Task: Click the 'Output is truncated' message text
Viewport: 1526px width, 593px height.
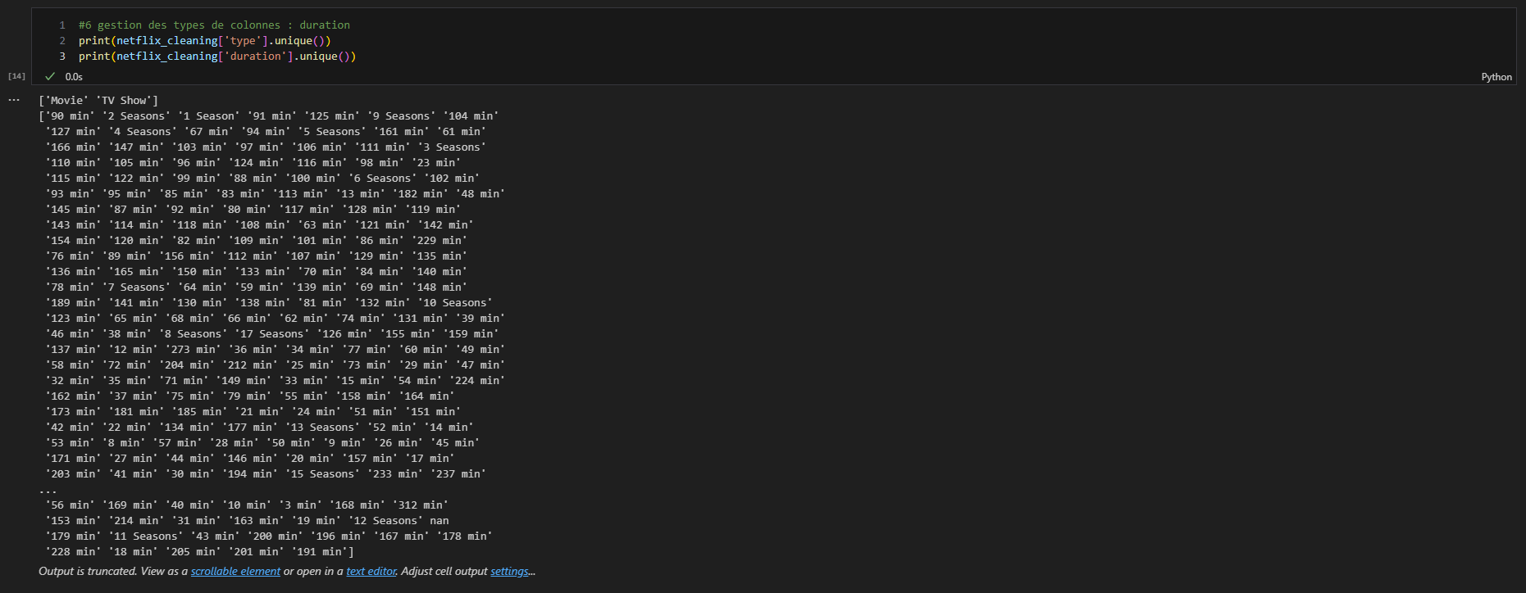Action: pos(88,572)
